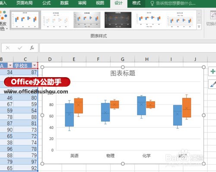This screenshot has height=172, width=216.
Task: Click the vertical axis value 80
Action: 51,105
